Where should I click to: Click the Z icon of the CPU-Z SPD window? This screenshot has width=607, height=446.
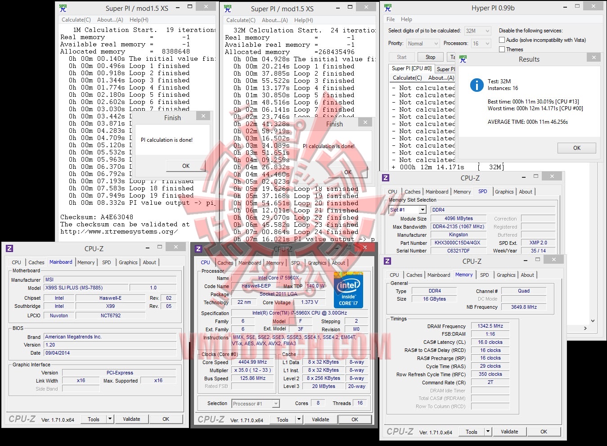[x=386, y=178]
